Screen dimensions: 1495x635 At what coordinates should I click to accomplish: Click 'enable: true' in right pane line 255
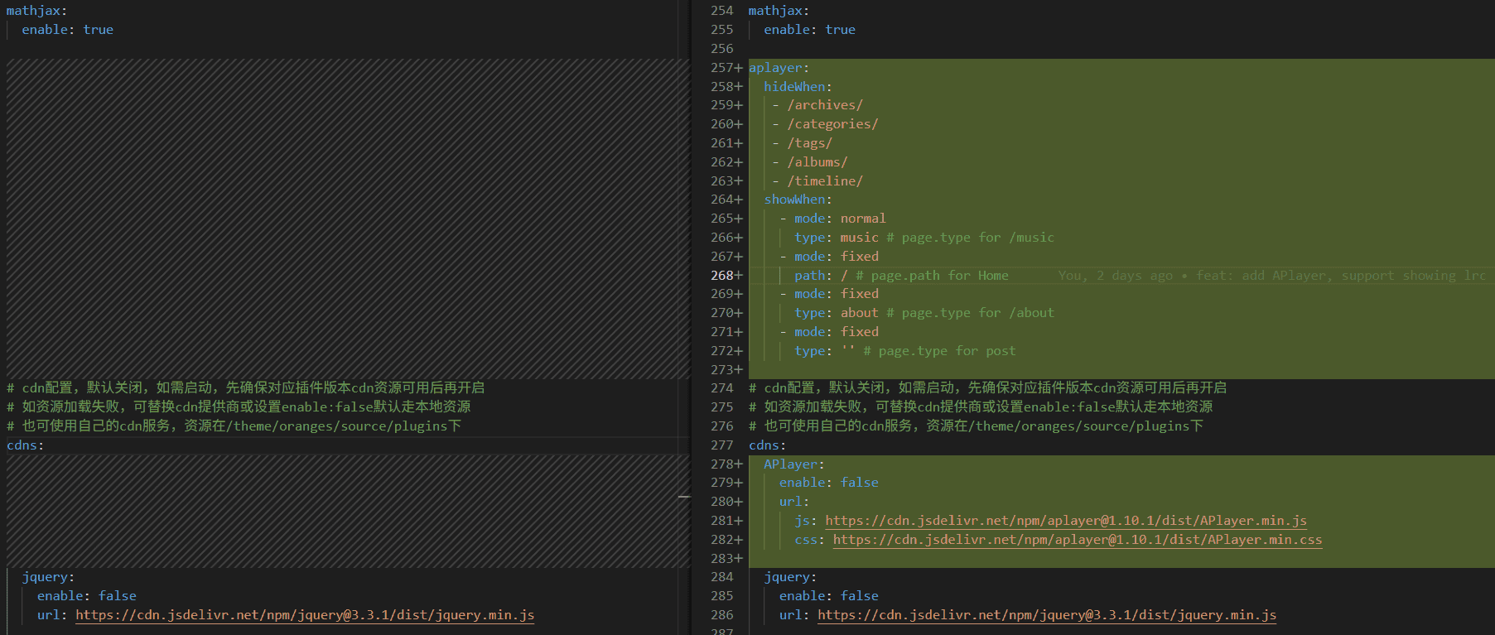pyautogui.click(x=809, y=30)
